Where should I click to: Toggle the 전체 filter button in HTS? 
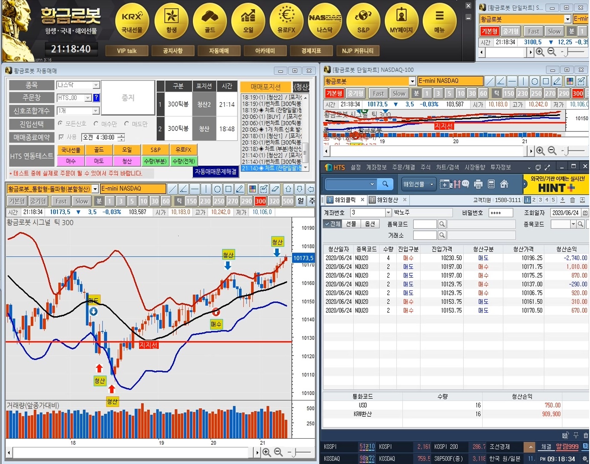coord(332,224)
